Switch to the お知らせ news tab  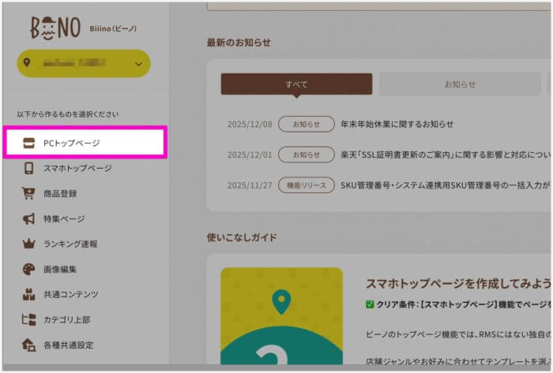[x=459, y=84]
